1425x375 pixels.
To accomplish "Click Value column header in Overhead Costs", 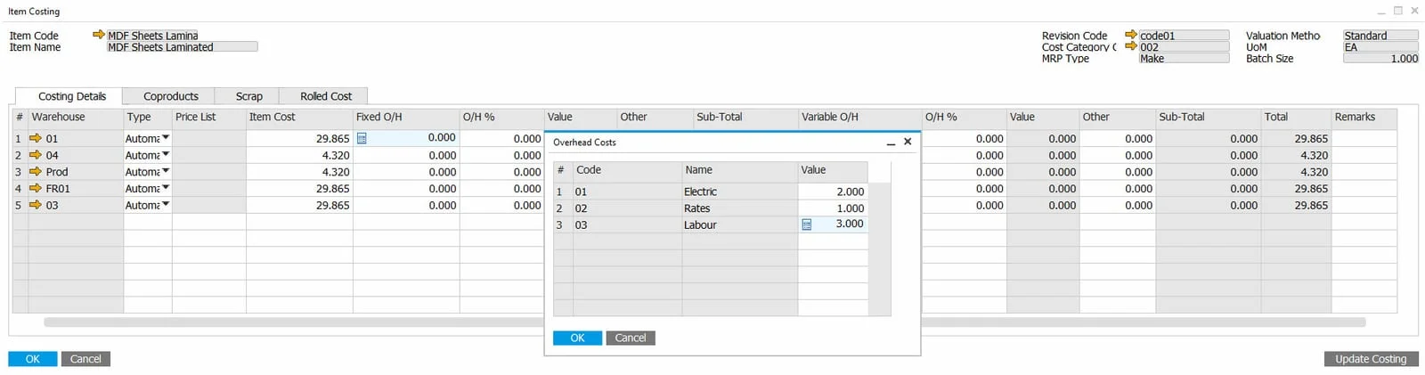I will [833, 170].
